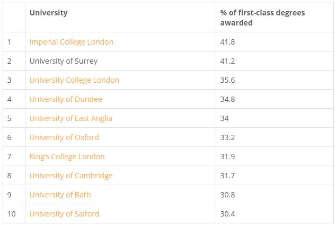This screenshot has height=225, width=336.
Task: Follow the University of Dundee link
Action: (66, 99)
